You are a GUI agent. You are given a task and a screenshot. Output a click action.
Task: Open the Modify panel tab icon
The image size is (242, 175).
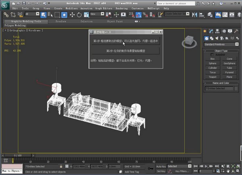pos(211,31)
